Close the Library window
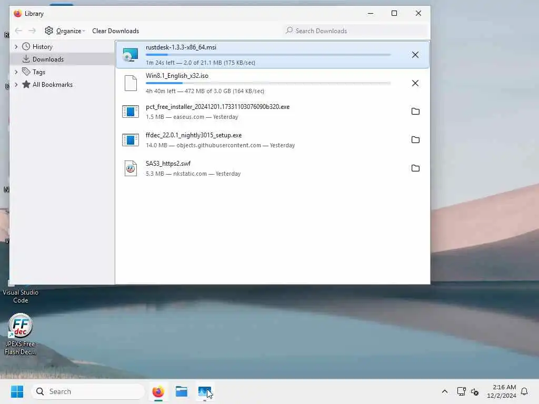 [x=418, y=13]
